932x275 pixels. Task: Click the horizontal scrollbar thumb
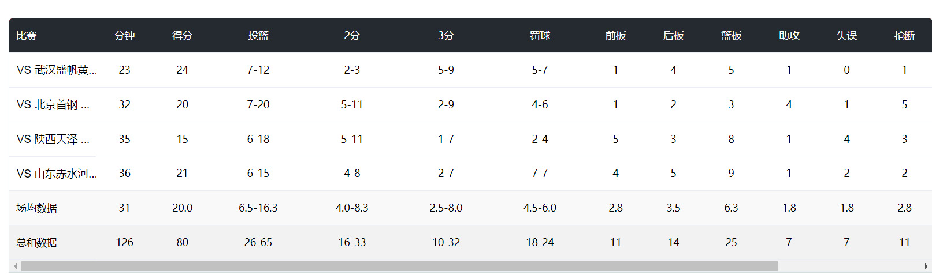coord(399,266)
